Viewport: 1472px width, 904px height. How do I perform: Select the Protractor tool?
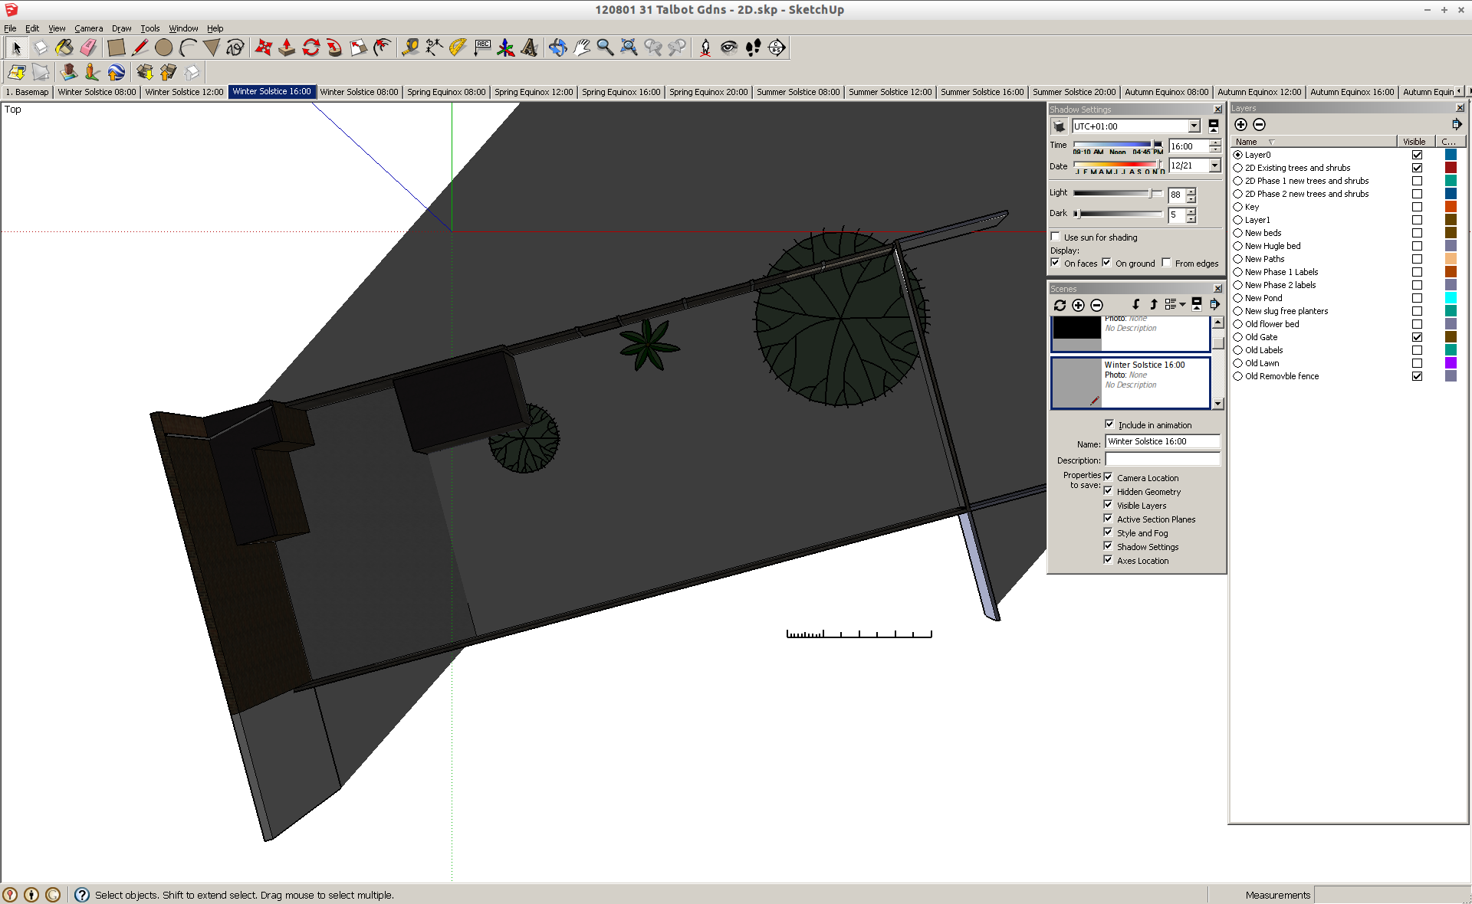click(x=458, y=47)
